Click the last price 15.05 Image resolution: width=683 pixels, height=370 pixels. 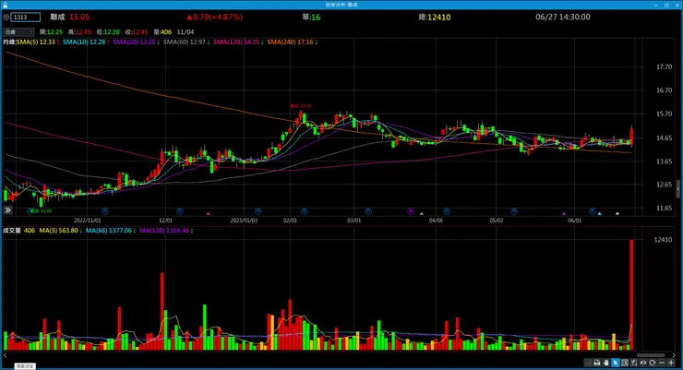click(x=79, y=17)
